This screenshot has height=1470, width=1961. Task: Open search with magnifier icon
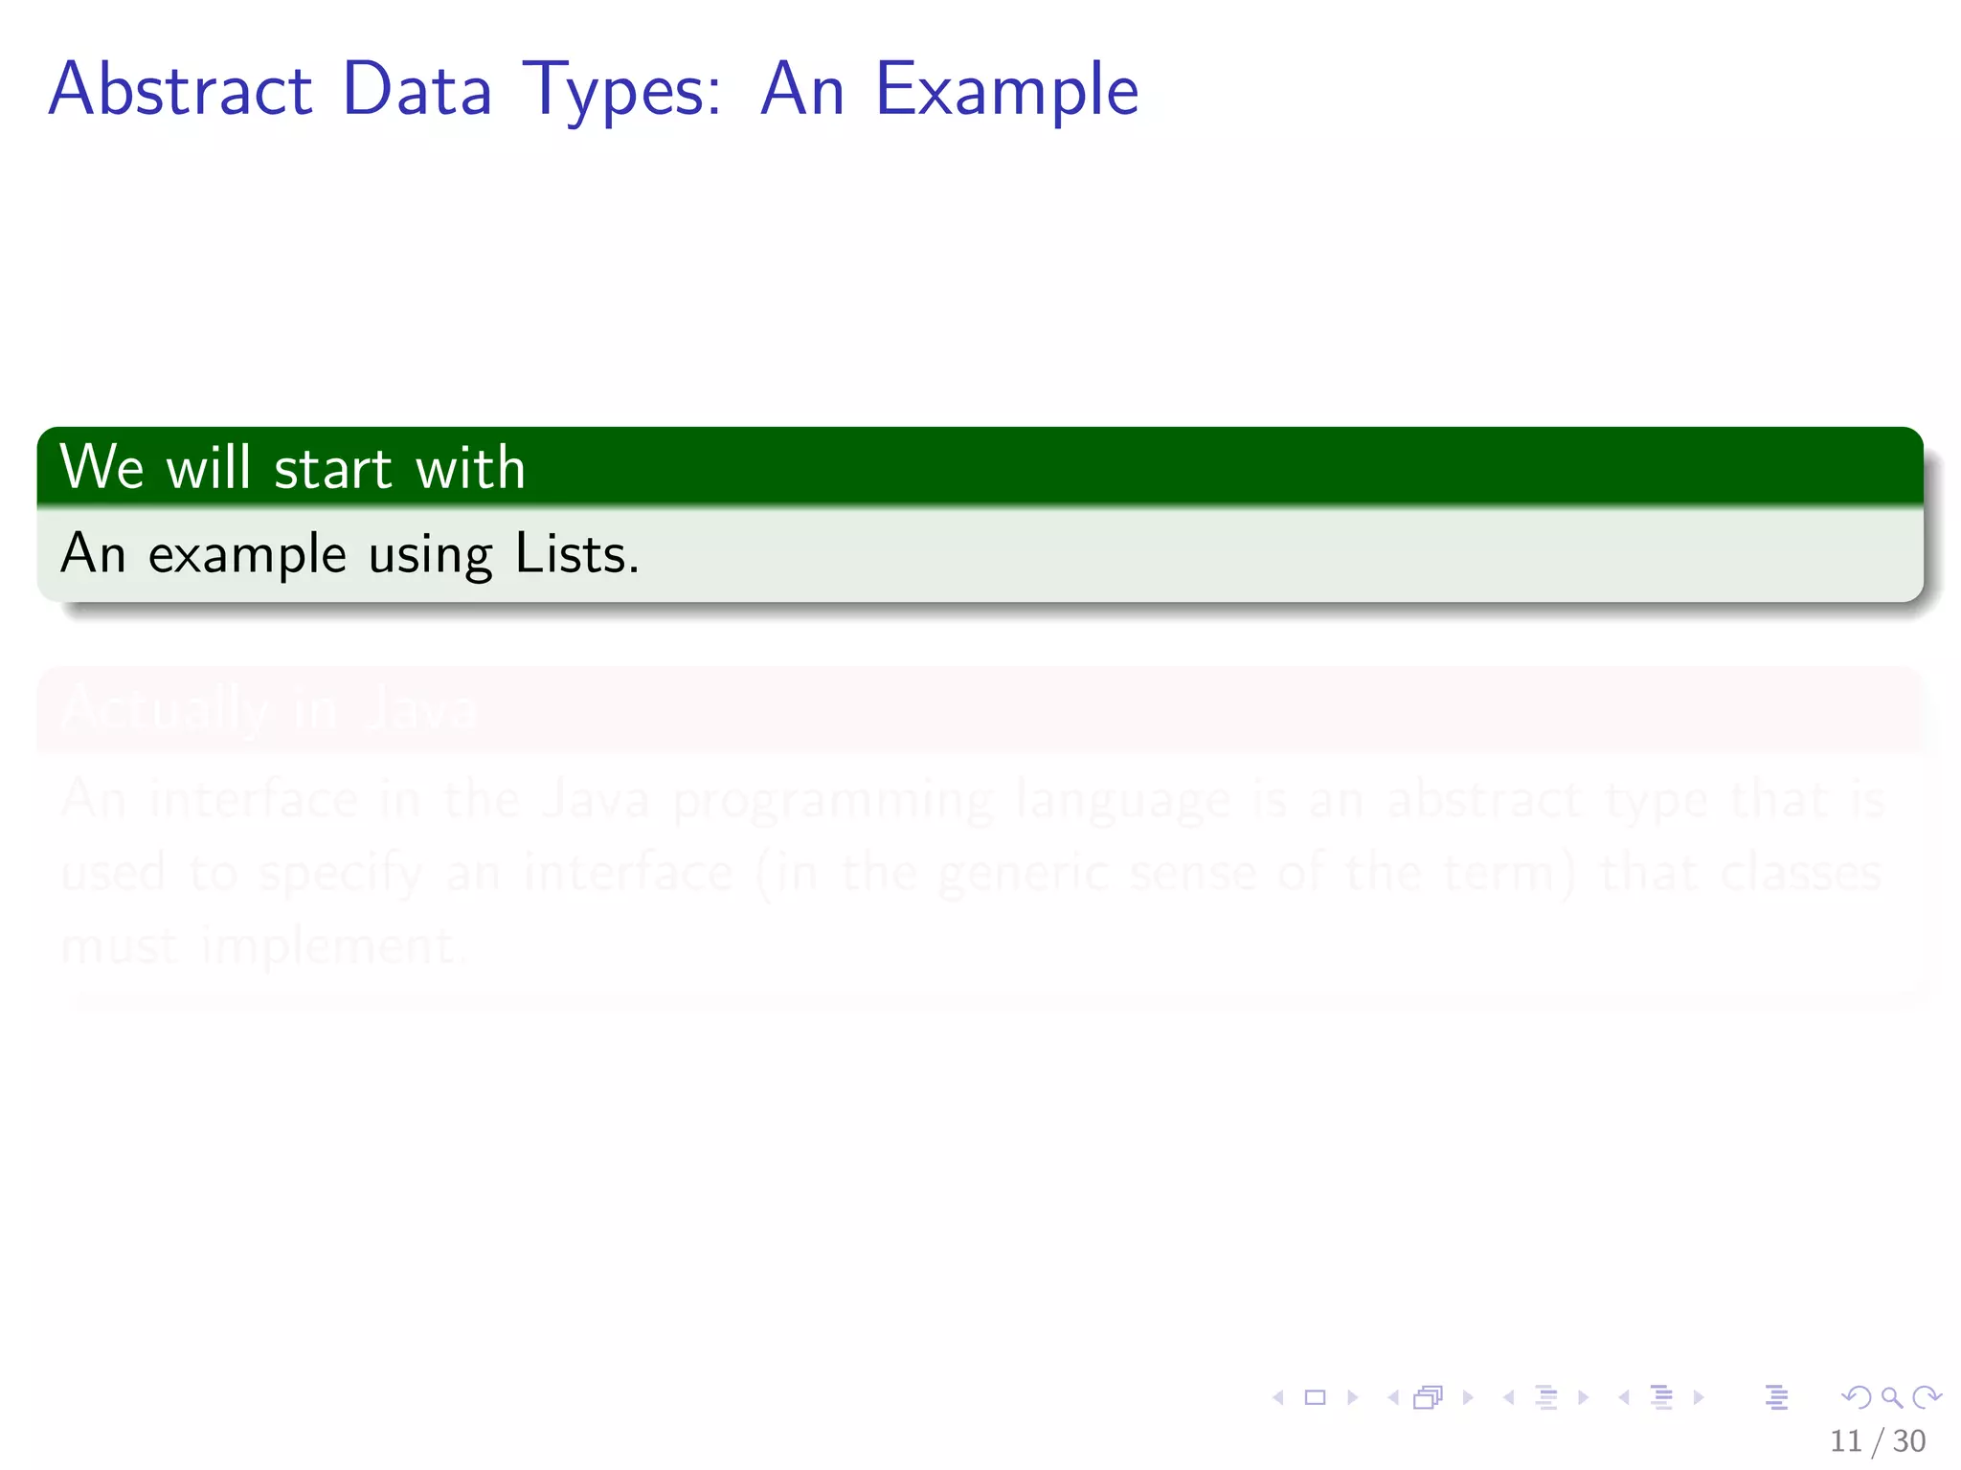(x=1892, y=1398)
